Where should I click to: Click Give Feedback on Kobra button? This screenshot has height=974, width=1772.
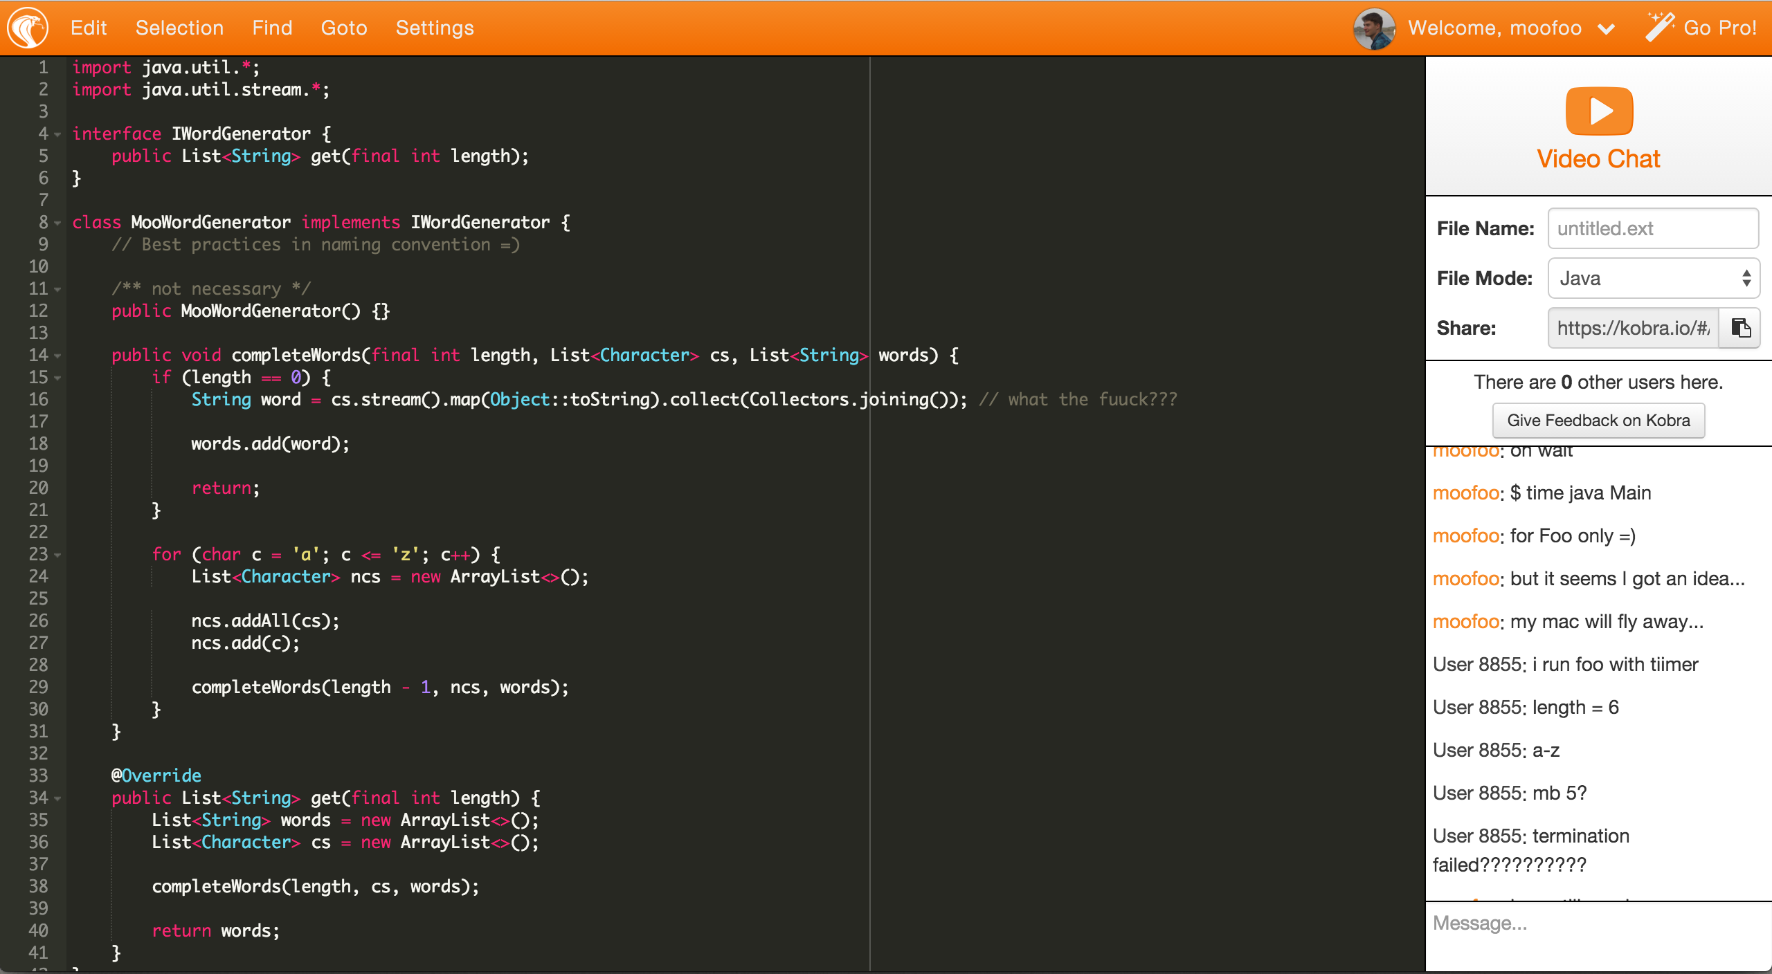click(x=1598, y=421)
